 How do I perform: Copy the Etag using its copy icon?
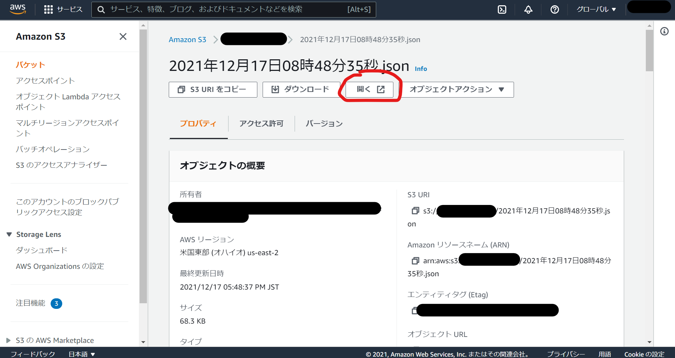[x=415, y=310]
